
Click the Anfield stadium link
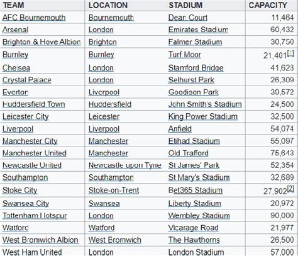(180, 128)
